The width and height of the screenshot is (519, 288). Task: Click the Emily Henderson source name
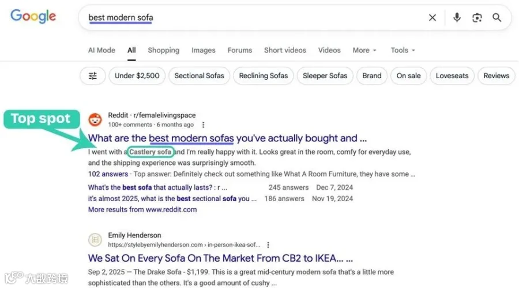[134, 235]
